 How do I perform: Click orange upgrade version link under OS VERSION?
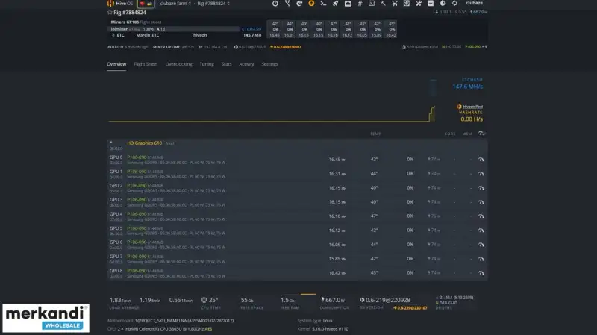pyautogui.click(x=410, y=307)
